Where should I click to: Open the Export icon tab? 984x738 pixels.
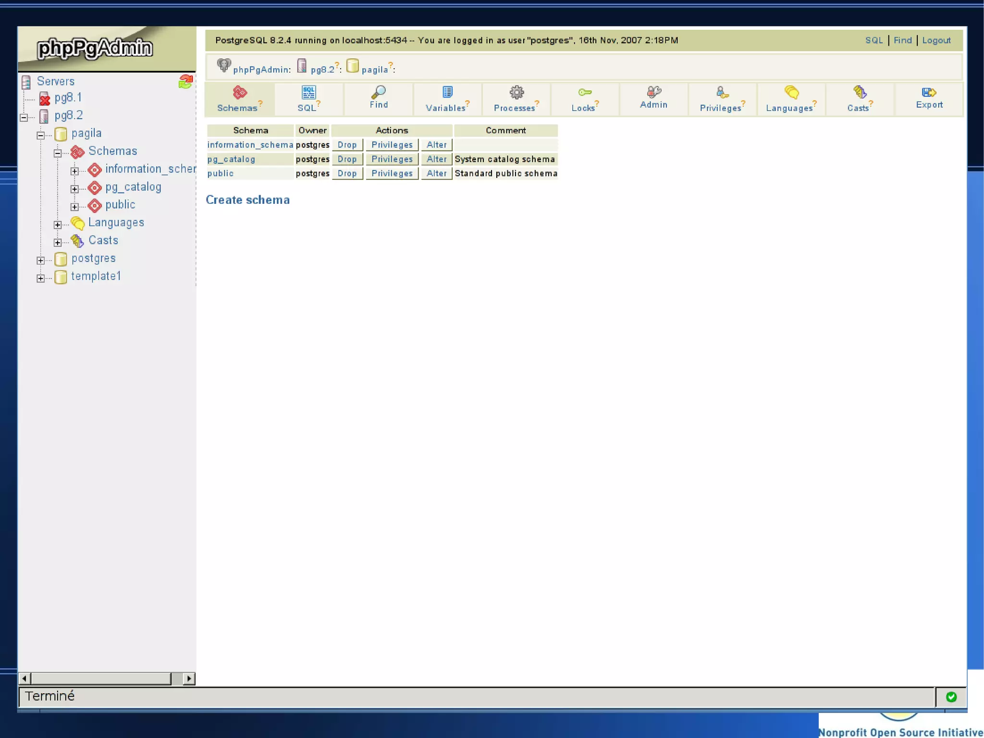(x=929, y=92)
